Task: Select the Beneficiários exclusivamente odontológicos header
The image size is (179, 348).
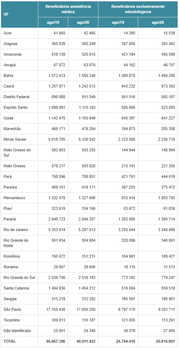Action: point(138,9)
